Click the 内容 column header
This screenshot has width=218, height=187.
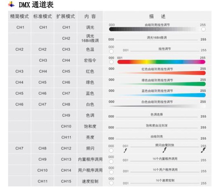click(x=90, y=16)
